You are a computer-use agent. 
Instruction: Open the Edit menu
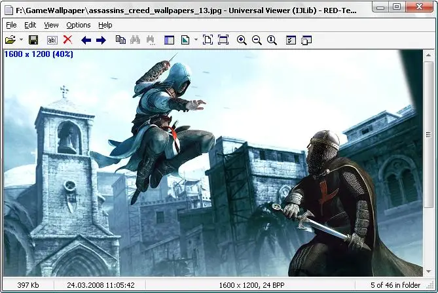[30, 25]
